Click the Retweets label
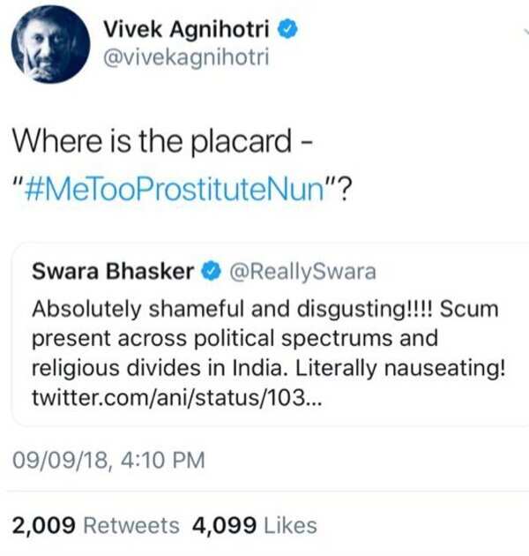 pos(130,525)
